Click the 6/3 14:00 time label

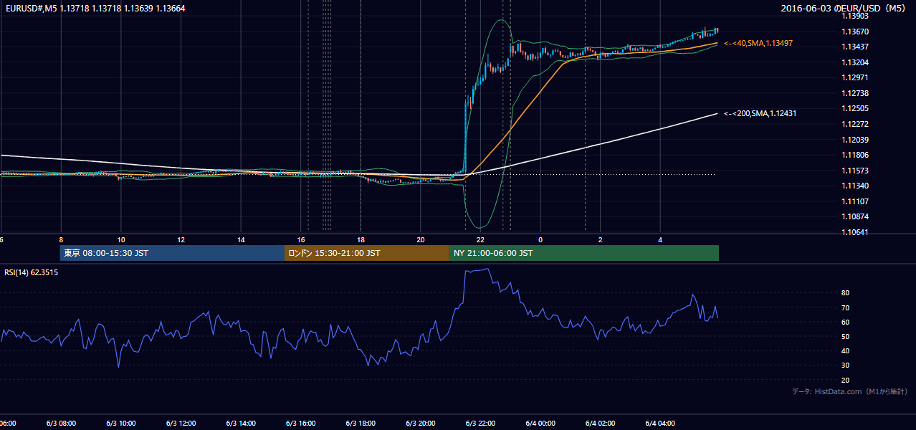[x=241, y=424]
